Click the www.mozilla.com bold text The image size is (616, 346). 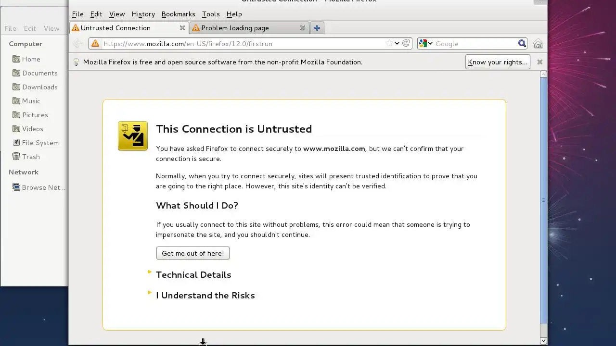334,148
